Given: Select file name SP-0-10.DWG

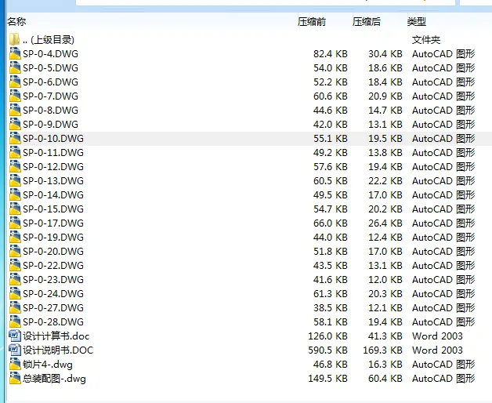Looking at the screenshot, I should pos(53,139).
